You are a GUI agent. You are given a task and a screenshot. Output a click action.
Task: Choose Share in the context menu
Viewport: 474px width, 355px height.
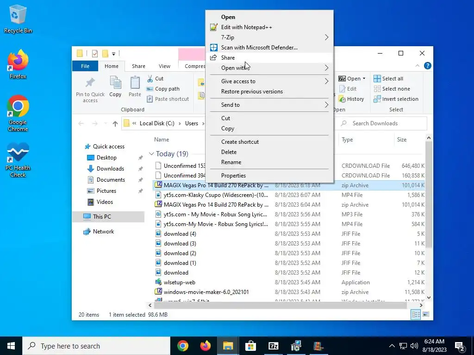[x=269, y=58]
